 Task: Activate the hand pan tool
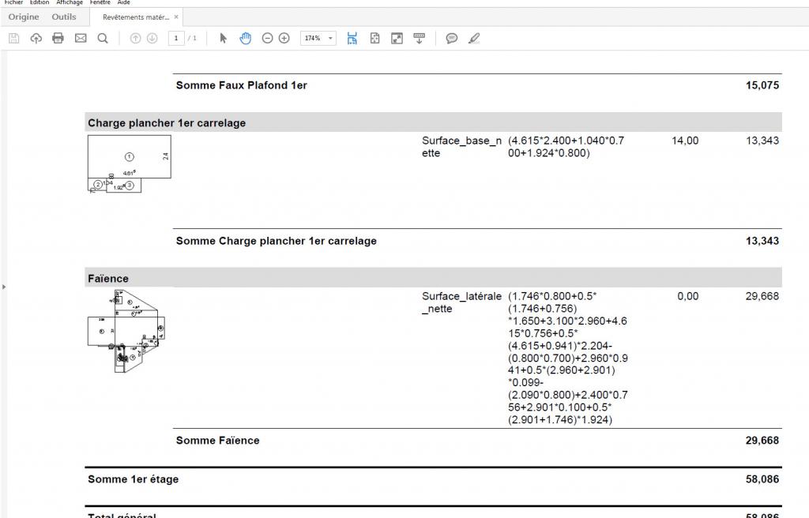pyautogui.click(x=246, y=38)
